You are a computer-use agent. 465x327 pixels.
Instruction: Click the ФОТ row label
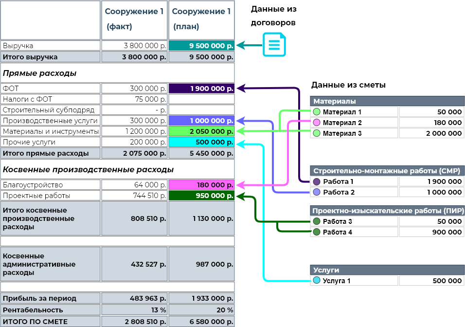51,89
